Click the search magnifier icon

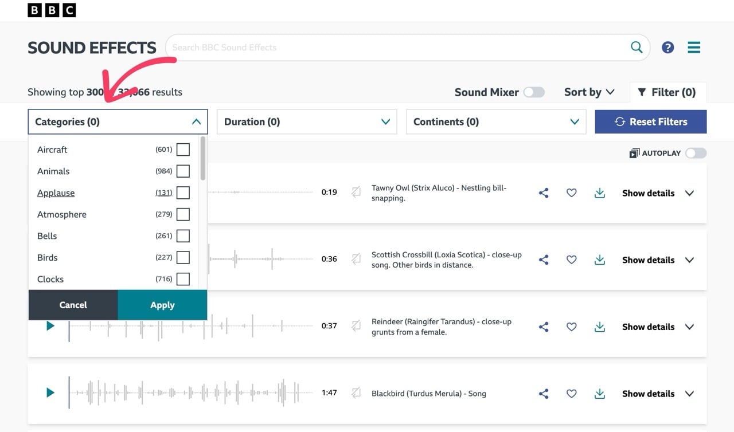click(x=637, y=48)
